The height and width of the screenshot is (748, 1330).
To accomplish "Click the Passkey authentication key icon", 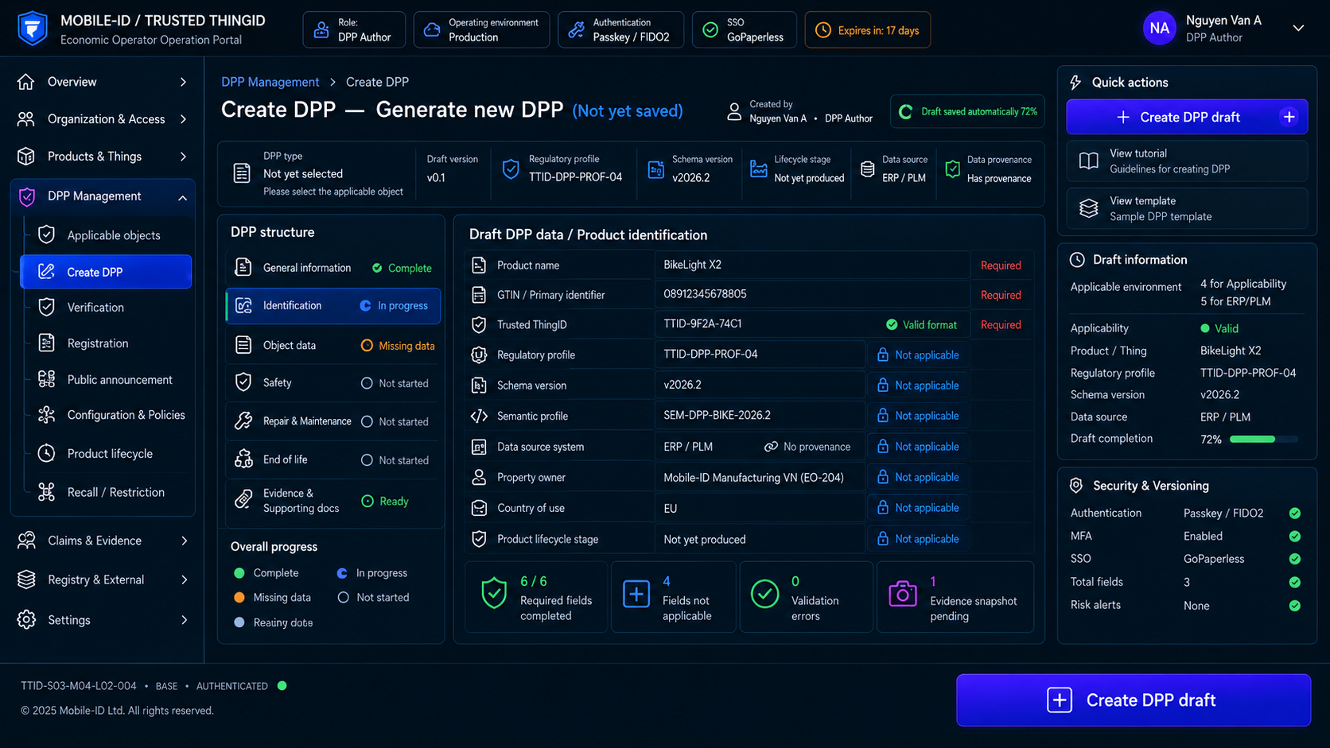I will click(x=577, y=30).
